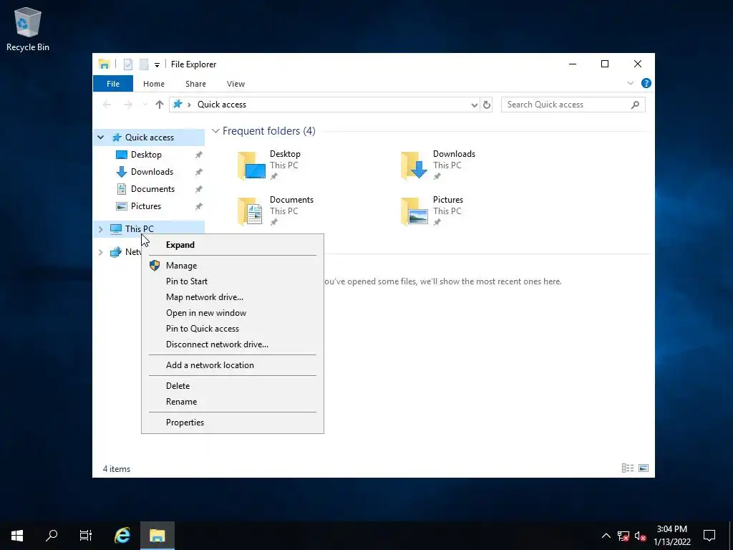Click the pin icon beside Pictures in sidebar
This screenshot has width=733, height=550.
(199, 206)
